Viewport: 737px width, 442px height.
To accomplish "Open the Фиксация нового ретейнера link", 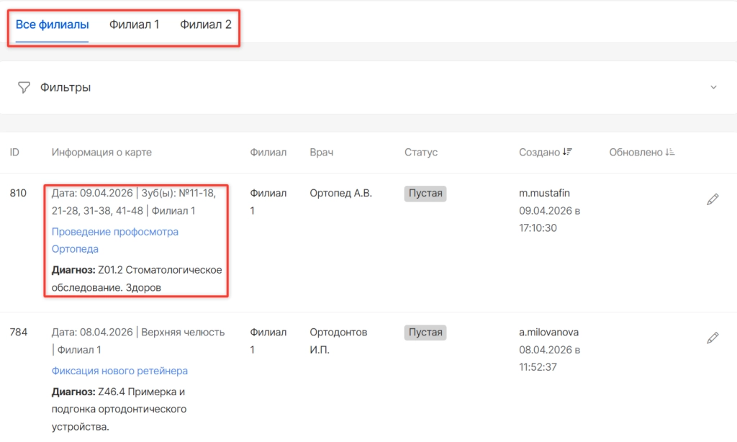I will tap(119, 371).
